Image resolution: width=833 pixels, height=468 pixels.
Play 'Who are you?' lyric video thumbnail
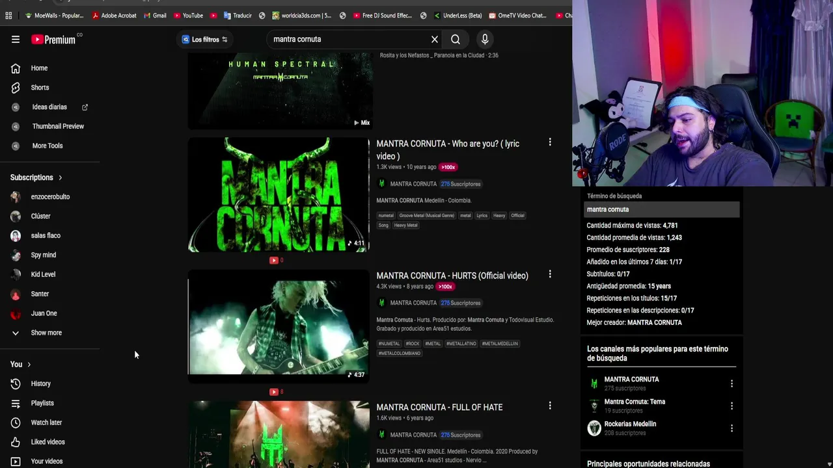click(x=279, y=194)
